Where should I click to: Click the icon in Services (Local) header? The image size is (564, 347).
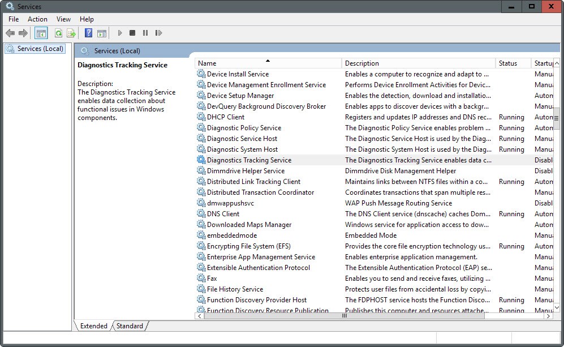pos(85,51)
